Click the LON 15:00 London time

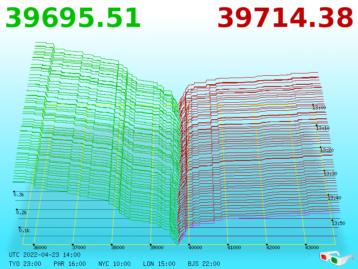(159, 264)
